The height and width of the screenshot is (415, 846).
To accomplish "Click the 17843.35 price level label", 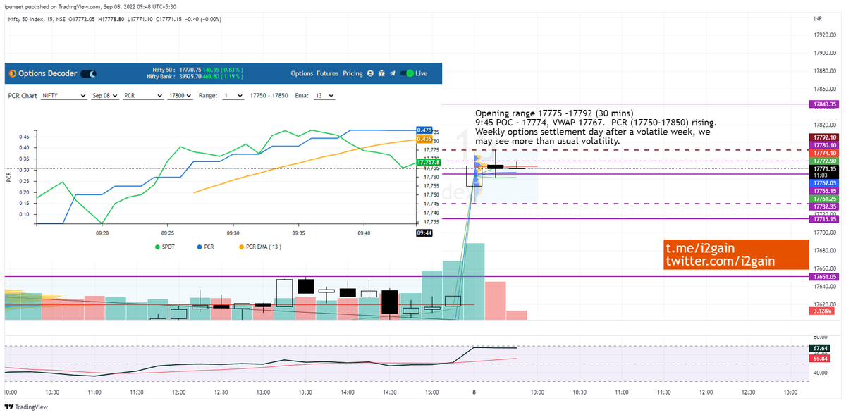I will (x=823, y=104).
